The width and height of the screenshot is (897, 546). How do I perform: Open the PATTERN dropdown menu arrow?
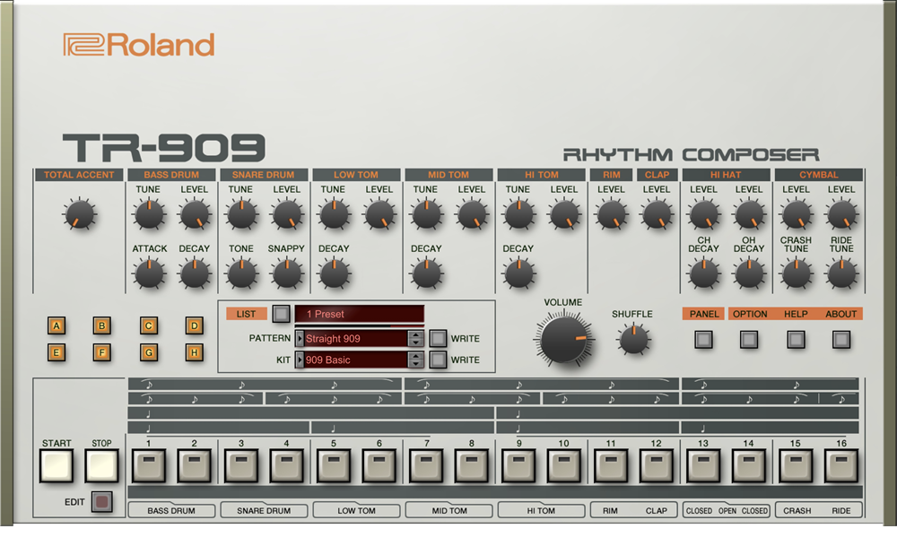click(x=300, y=339)
